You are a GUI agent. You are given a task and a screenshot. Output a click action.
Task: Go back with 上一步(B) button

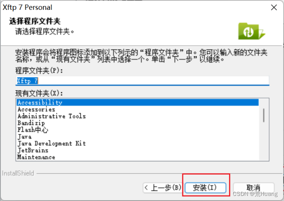(x=163, y=188)
